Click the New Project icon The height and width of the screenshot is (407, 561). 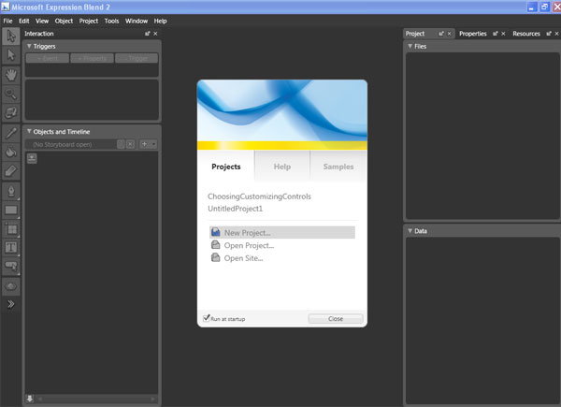tap(216, 232)
